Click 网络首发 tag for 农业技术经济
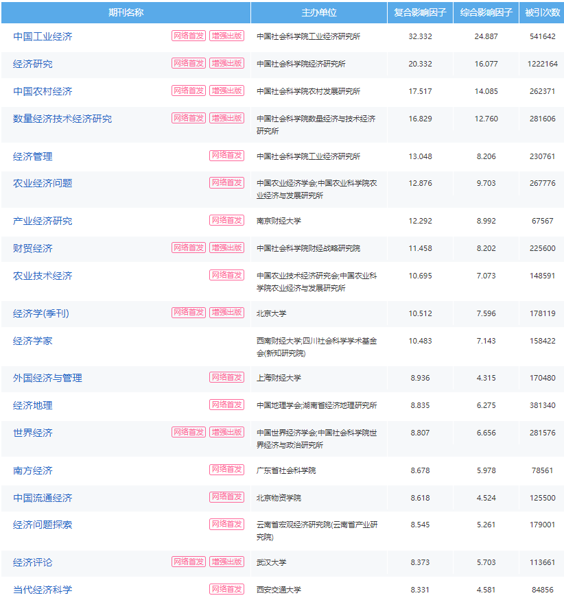This screenshot has height=600, width=564. pyautogui.click(x=226, y=275)
